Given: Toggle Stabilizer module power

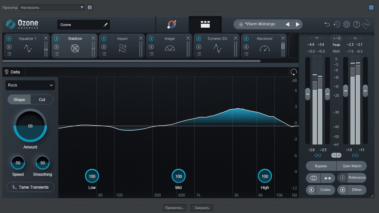Looking at the screenshot, I should (56, 39).
